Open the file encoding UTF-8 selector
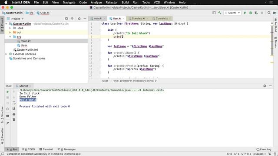This screenshot has width=278, height=156. (246, 154)
